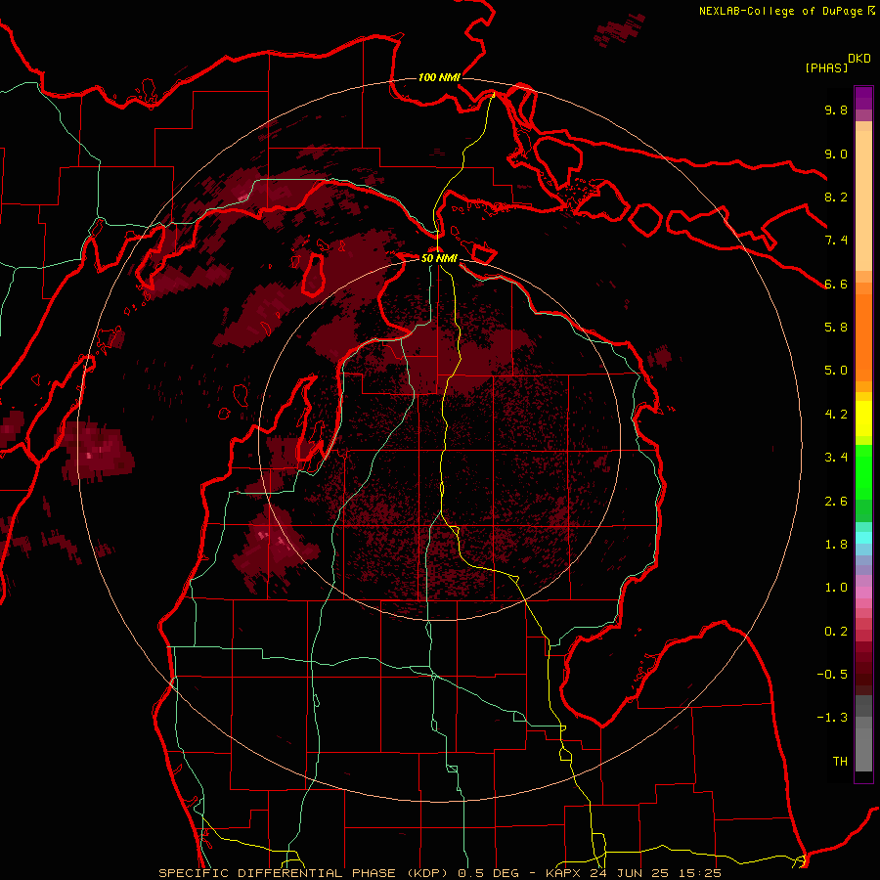Select the 5.8 scale value
Image resolution: width=880 pixels, height=880 pixels.
836,327
